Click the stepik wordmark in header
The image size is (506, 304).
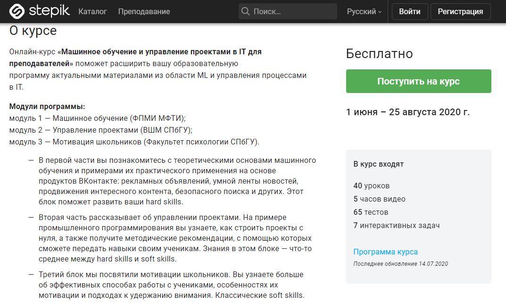(49, 11)
